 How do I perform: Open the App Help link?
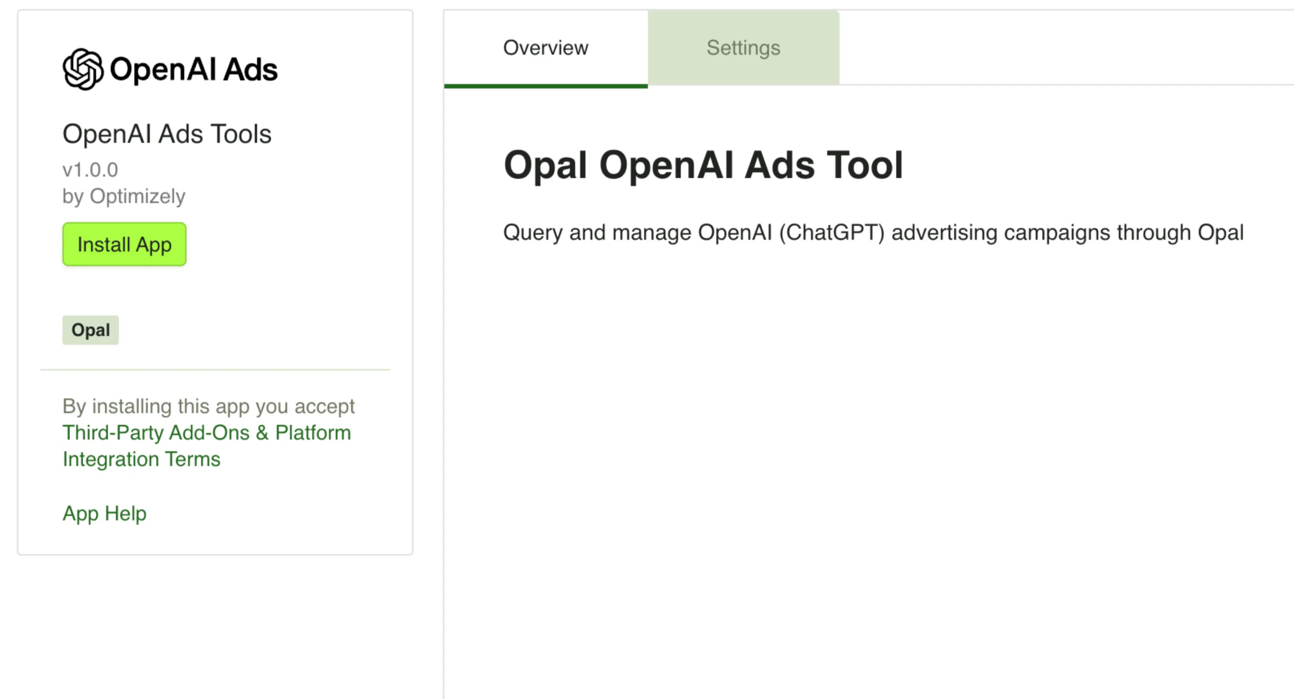click(105, 513)
